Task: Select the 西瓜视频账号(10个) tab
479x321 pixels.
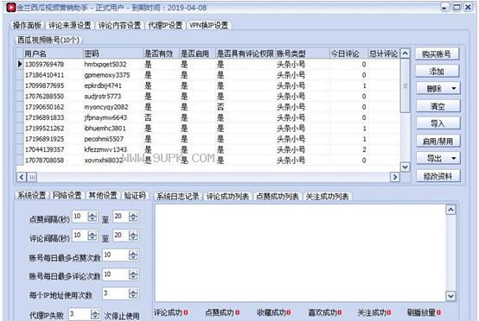Action: coord(48,40)
